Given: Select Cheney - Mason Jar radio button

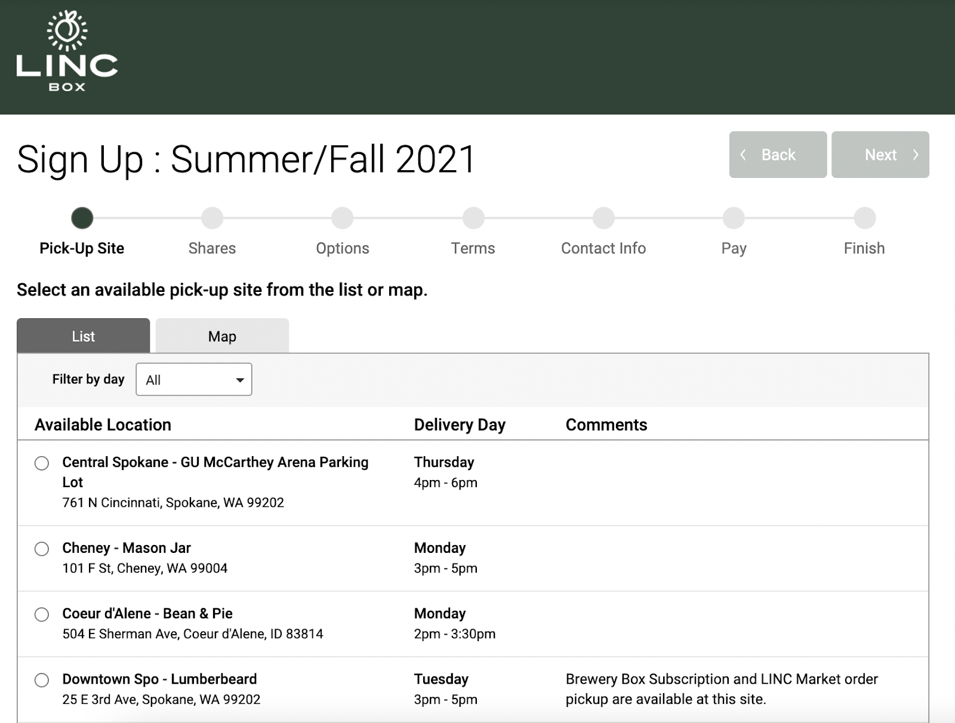Looking at the screenshot, I should point(42,549).
